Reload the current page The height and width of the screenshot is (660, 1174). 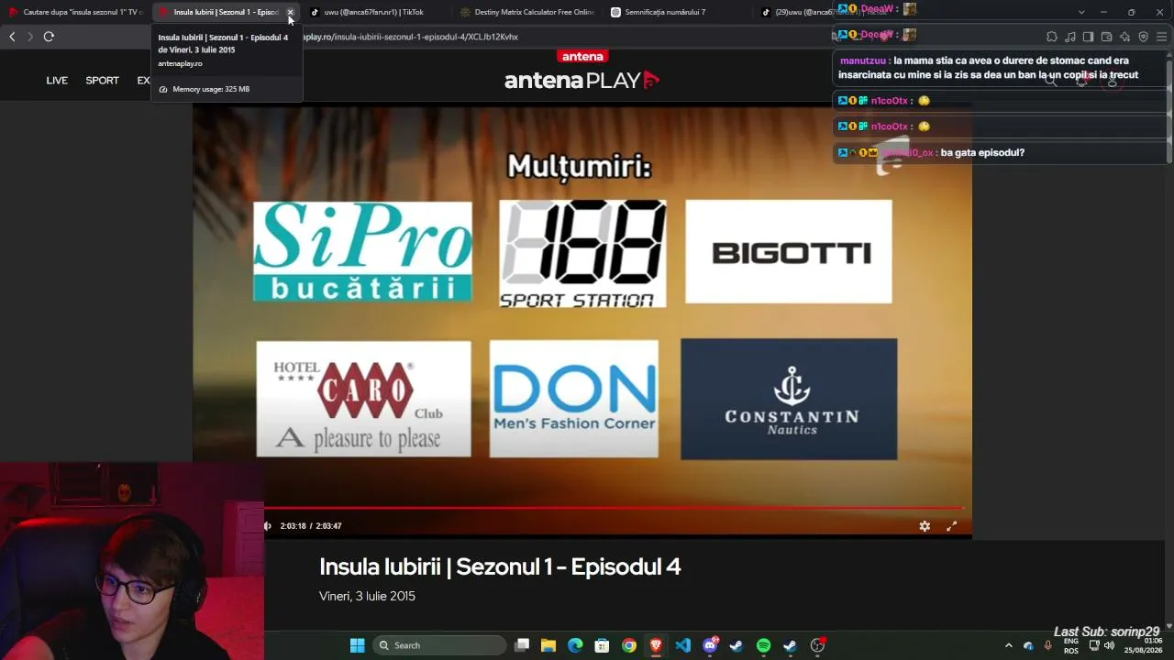(49, 37)
